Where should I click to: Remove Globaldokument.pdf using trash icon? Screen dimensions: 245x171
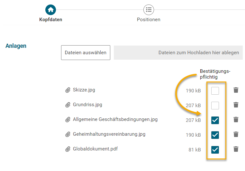pos(236,149)
